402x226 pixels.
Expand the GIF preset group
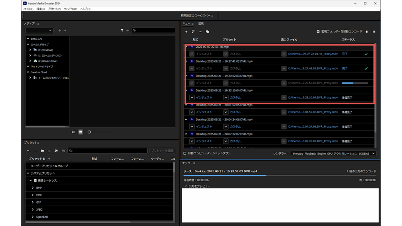pos(33,202)
